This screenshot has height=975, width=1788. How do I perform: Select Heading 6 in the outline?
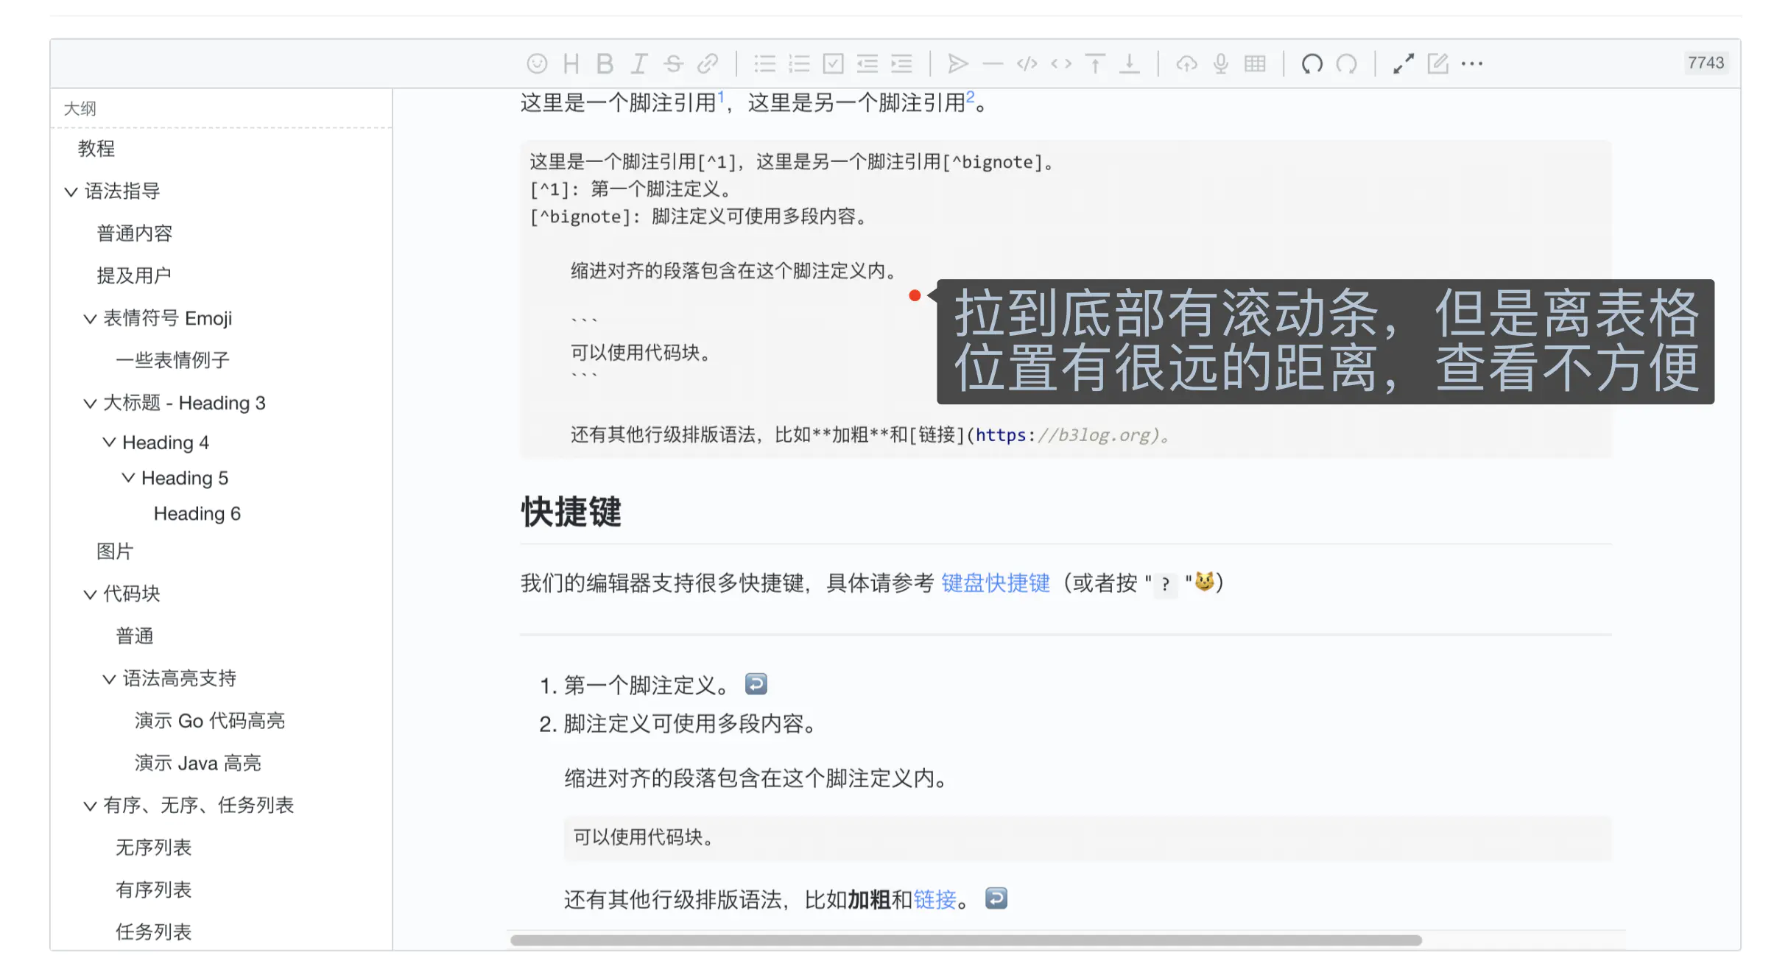coord(197,514)
